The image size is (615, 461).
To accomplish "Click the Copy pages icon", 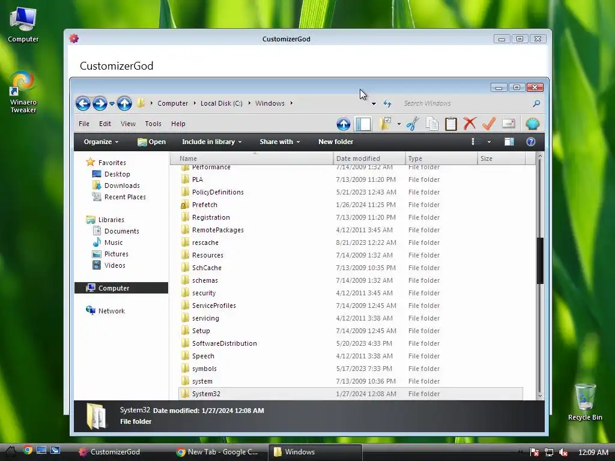I will click(x=432, y=124).
